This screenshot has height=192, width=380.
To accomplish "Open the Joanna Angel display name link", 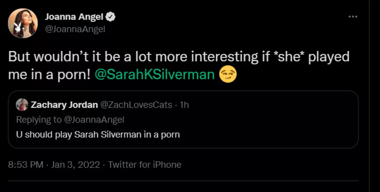I will click(x=75, y=17).
